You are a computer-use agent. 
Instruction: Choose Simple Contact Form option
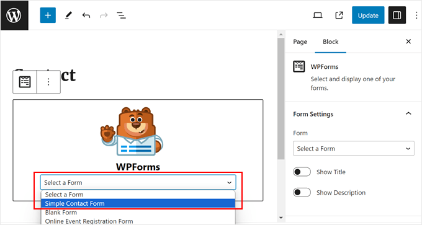point(138,203)
